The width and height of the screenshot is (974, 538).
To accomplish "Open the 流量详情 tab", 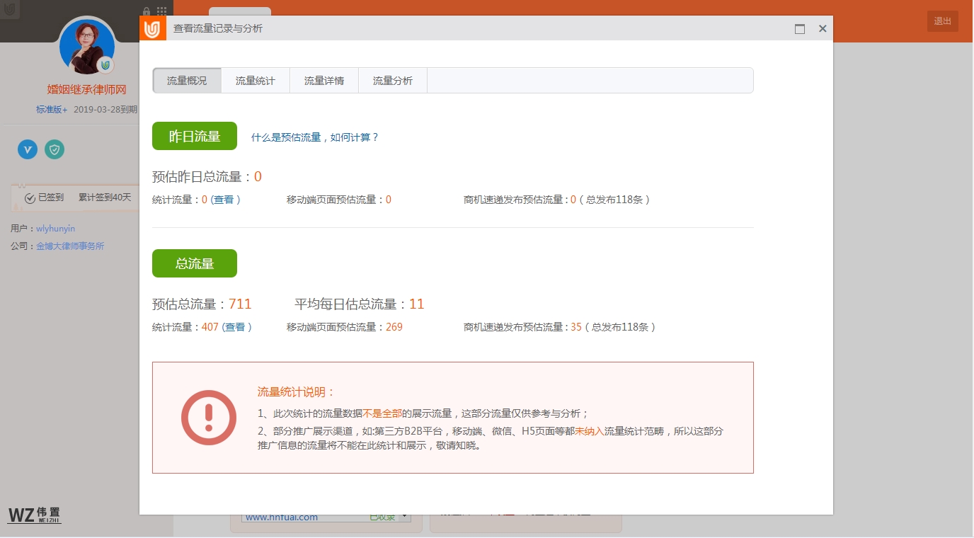I will coord(324,81).
